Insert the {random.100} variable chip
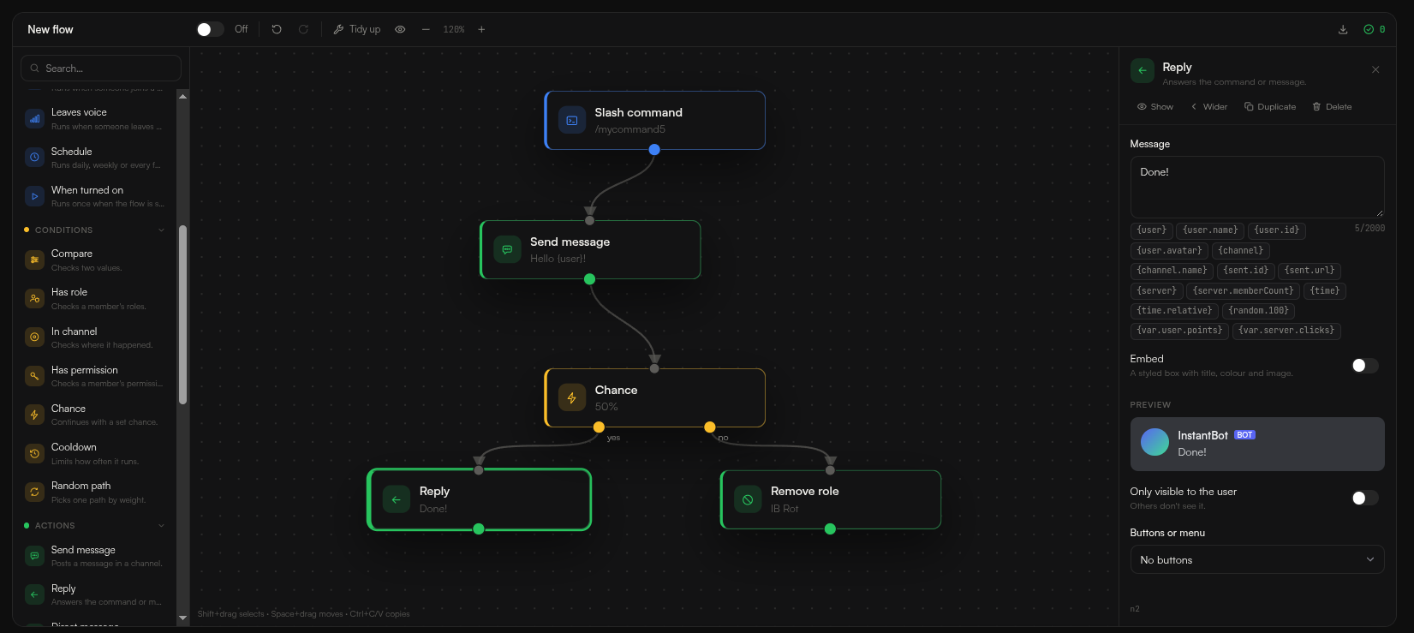1414x633 pixels. click(x=1258, y=311)
